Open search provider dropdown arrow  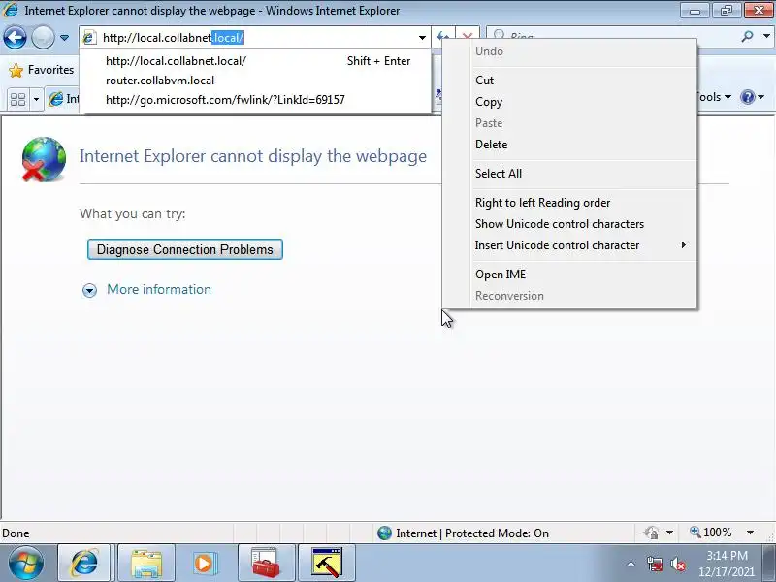point(766,36)
